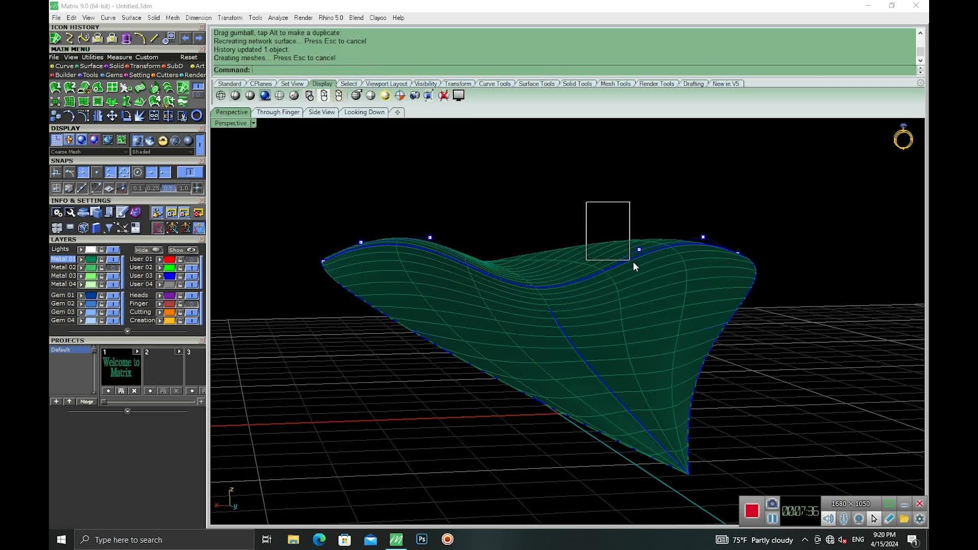Open the Coarse Mesh dropdown

[126, 152]
